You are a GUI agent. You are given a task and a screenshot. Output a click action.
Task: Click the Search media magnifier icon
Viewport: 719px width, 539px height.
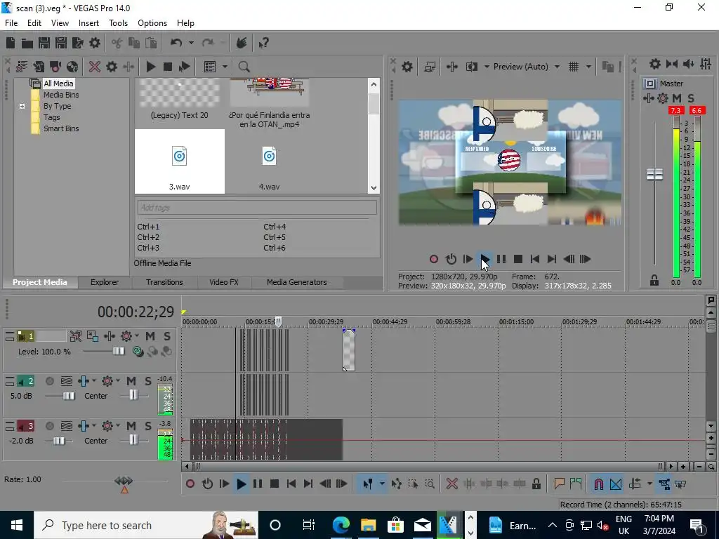click(244, 67)
